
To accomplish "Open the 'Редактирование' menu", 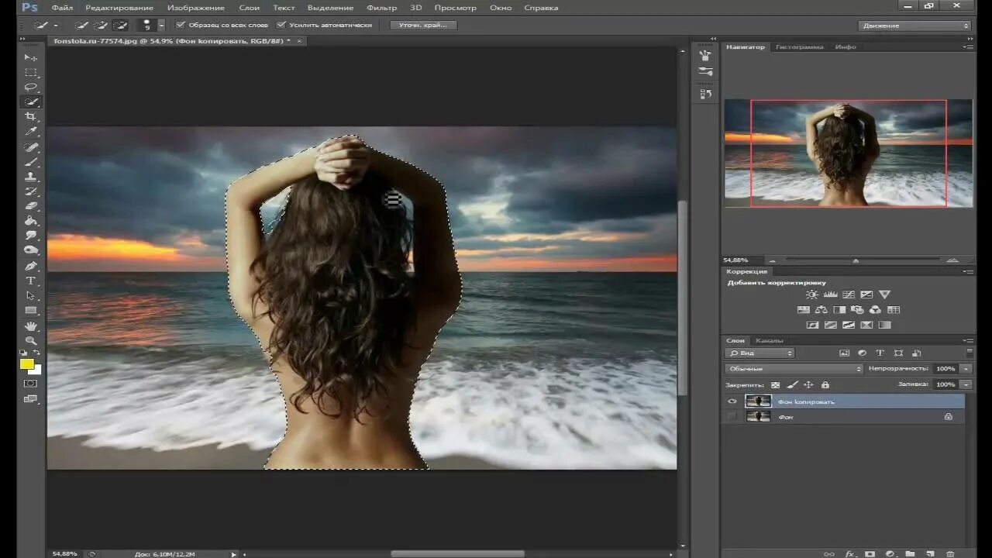I will 119,8.
